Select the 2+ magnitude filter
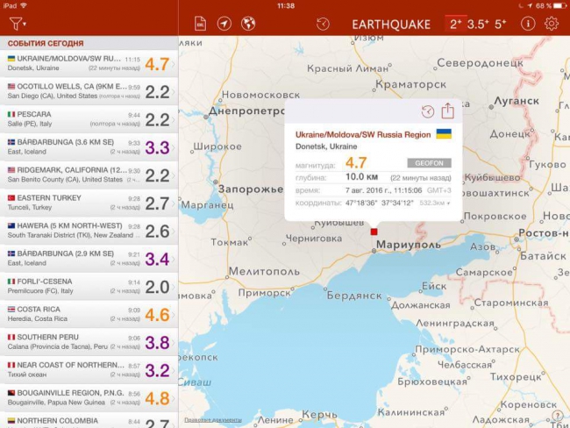Viewport: 570px width, 428px height. (455, 24)
